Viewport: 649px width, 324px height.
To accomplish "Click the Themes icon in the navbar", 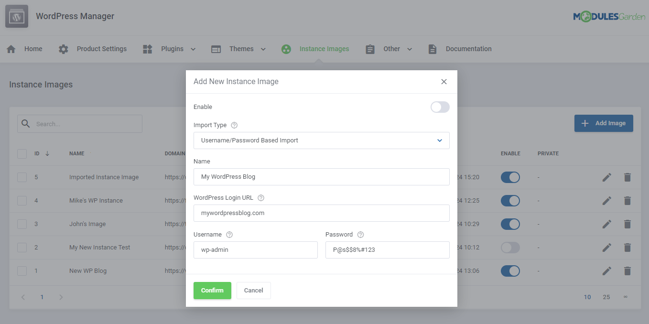I will click(216, 48).
